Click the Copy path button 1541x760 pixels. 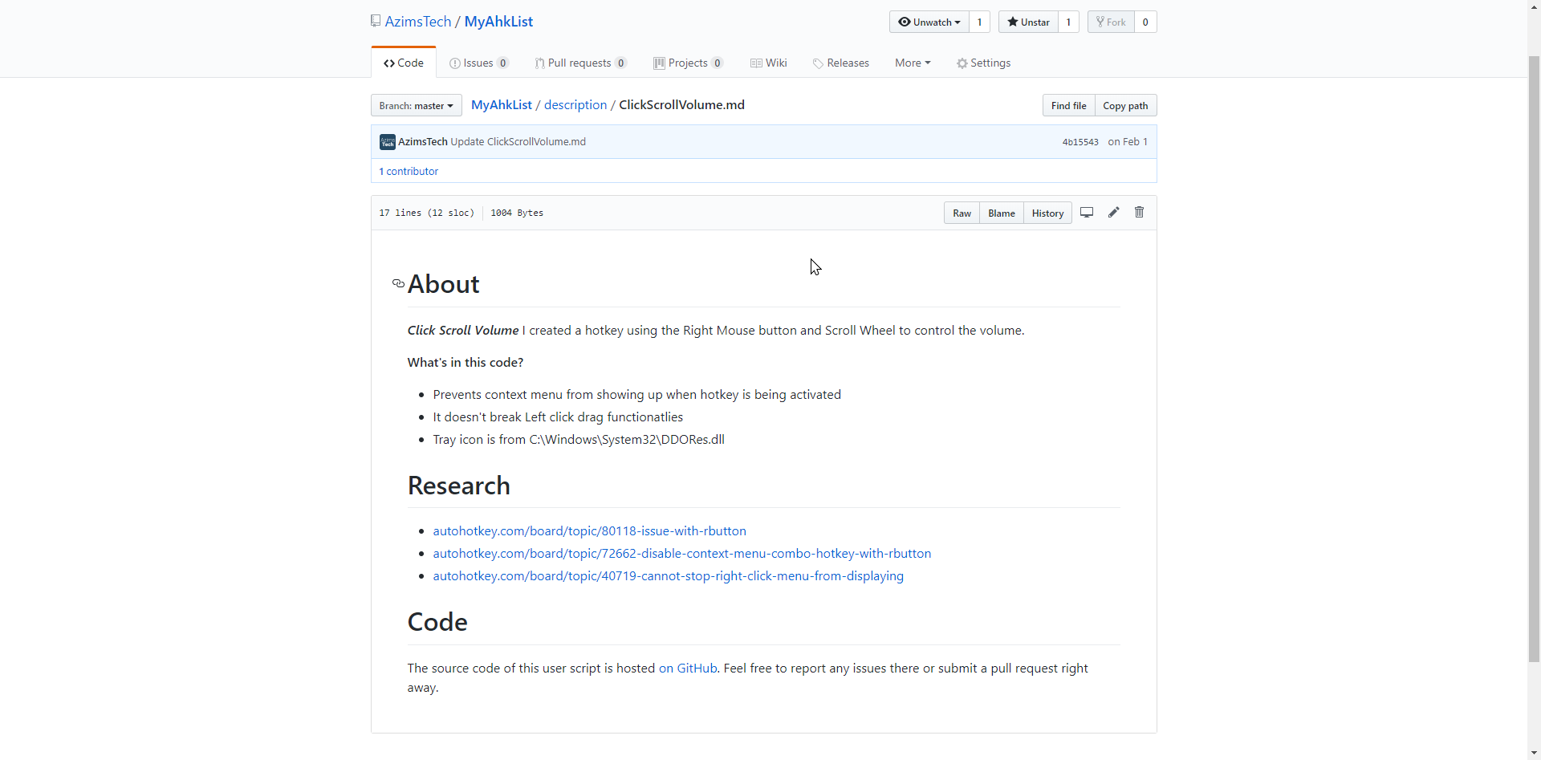point(1125,105)
